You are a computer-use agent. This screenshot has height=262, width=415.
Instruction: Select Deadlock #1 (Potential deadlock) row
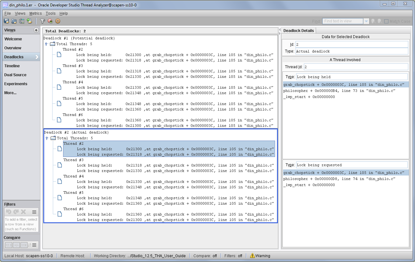[79, 38]
